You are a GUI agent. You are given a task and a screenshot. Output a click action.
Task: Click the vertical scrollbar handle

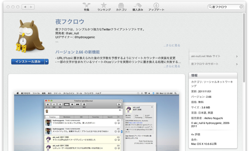[x=244, y=48]
